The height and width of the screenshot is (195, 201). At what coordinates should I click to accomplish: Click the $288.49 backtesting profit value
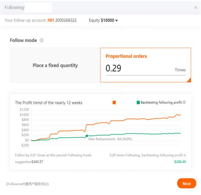[180, 162]
